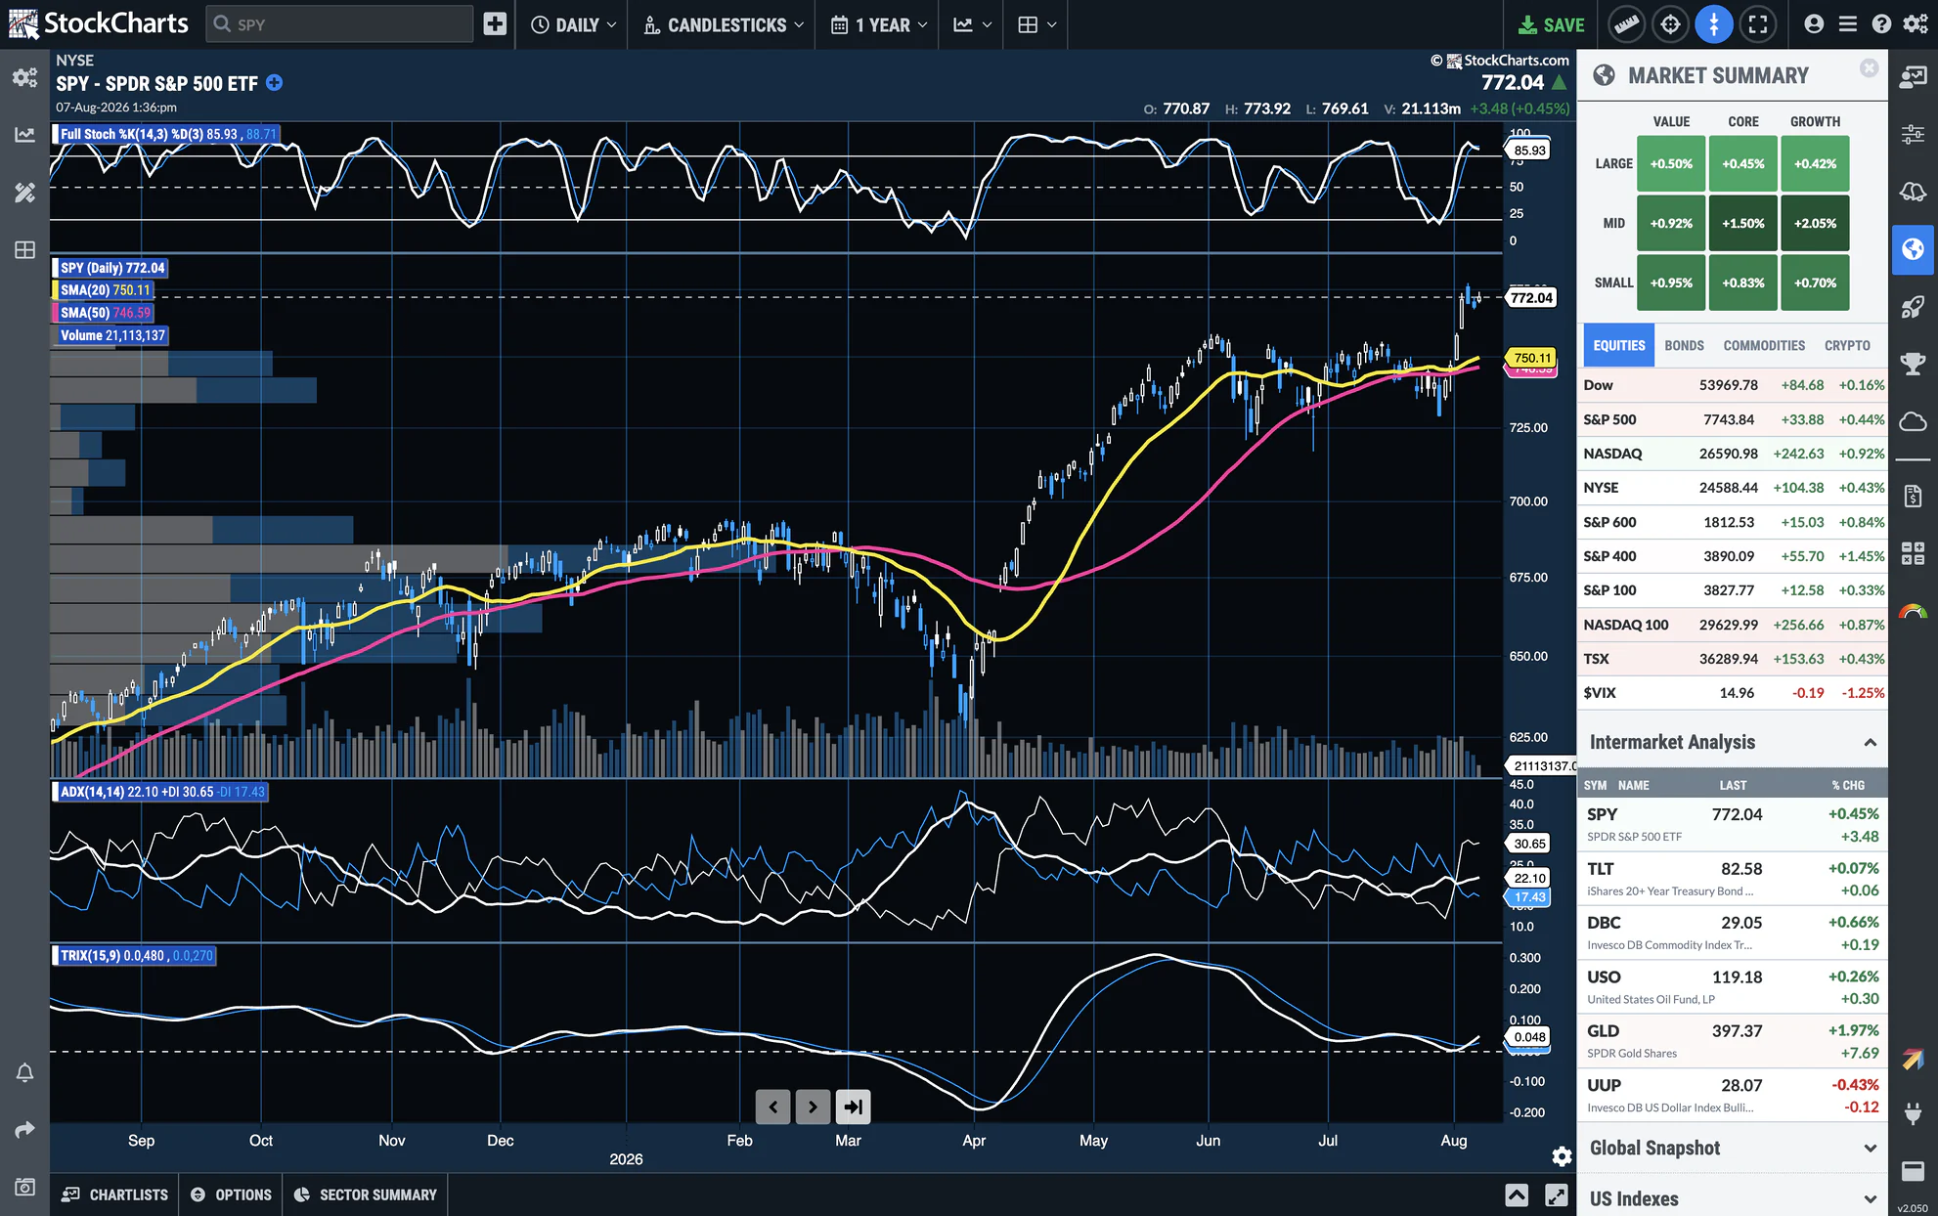Open the sliders panel in right sidebar
Screen dimensions: 1938x1216
point(1913,135)
